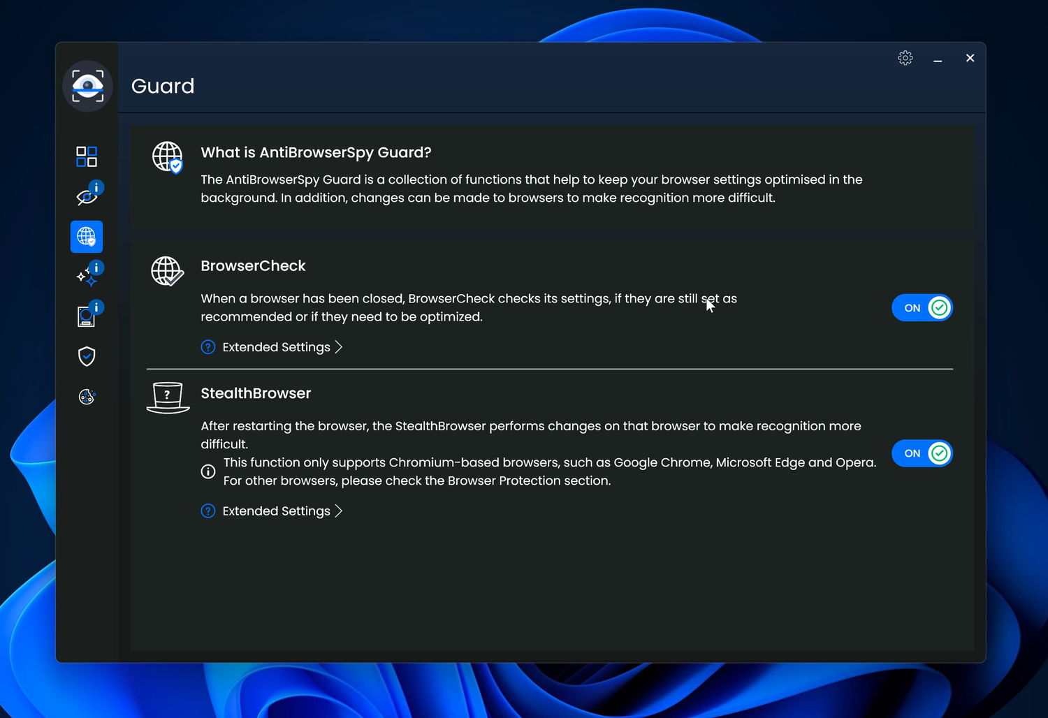Click the BrowserCheck globe checkmark icon
This screenshot has width=1048, height=718.
pos(168,271)
